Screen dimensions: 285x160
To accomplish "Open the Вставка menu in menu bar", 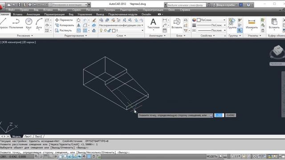I will [x=48, y=10].
